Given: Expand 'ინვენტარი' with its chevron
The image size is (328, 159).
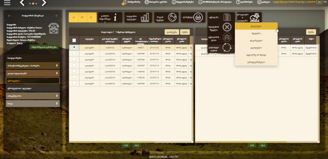Looking at the screenshot, I should pyautogui.click(x=57, y=96).
